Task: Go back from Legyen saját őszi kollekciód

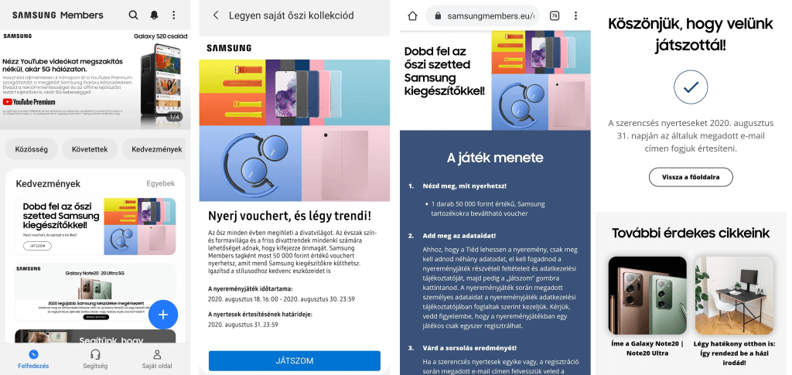Action: (x=216, y=15)
